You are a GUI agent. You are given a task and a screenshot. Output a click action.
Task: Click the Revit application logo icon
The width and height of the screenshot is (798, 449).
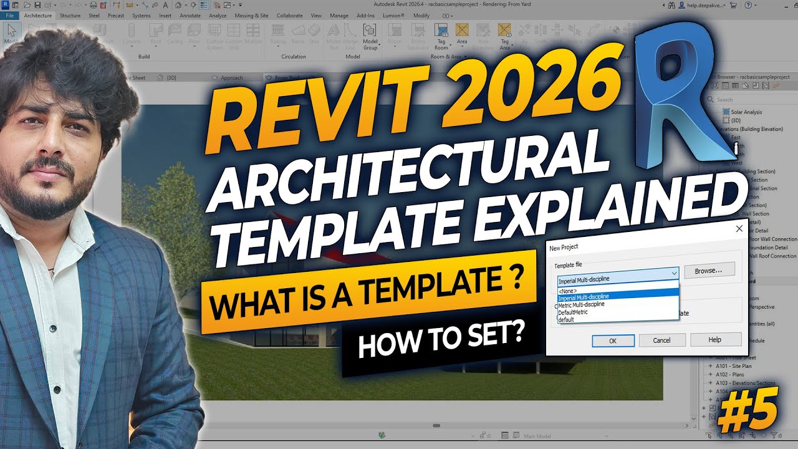tap(6, 5)
